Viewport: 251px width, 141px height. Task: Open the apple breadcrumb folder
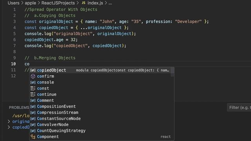click(x=30, y=3)
